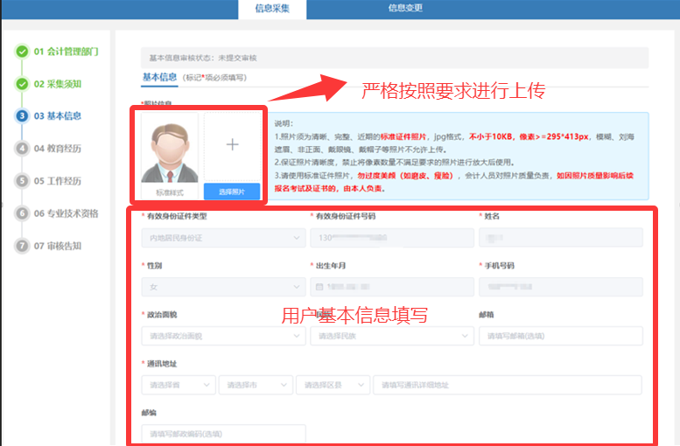Open the 信息变更 tab

pos(405,8)
